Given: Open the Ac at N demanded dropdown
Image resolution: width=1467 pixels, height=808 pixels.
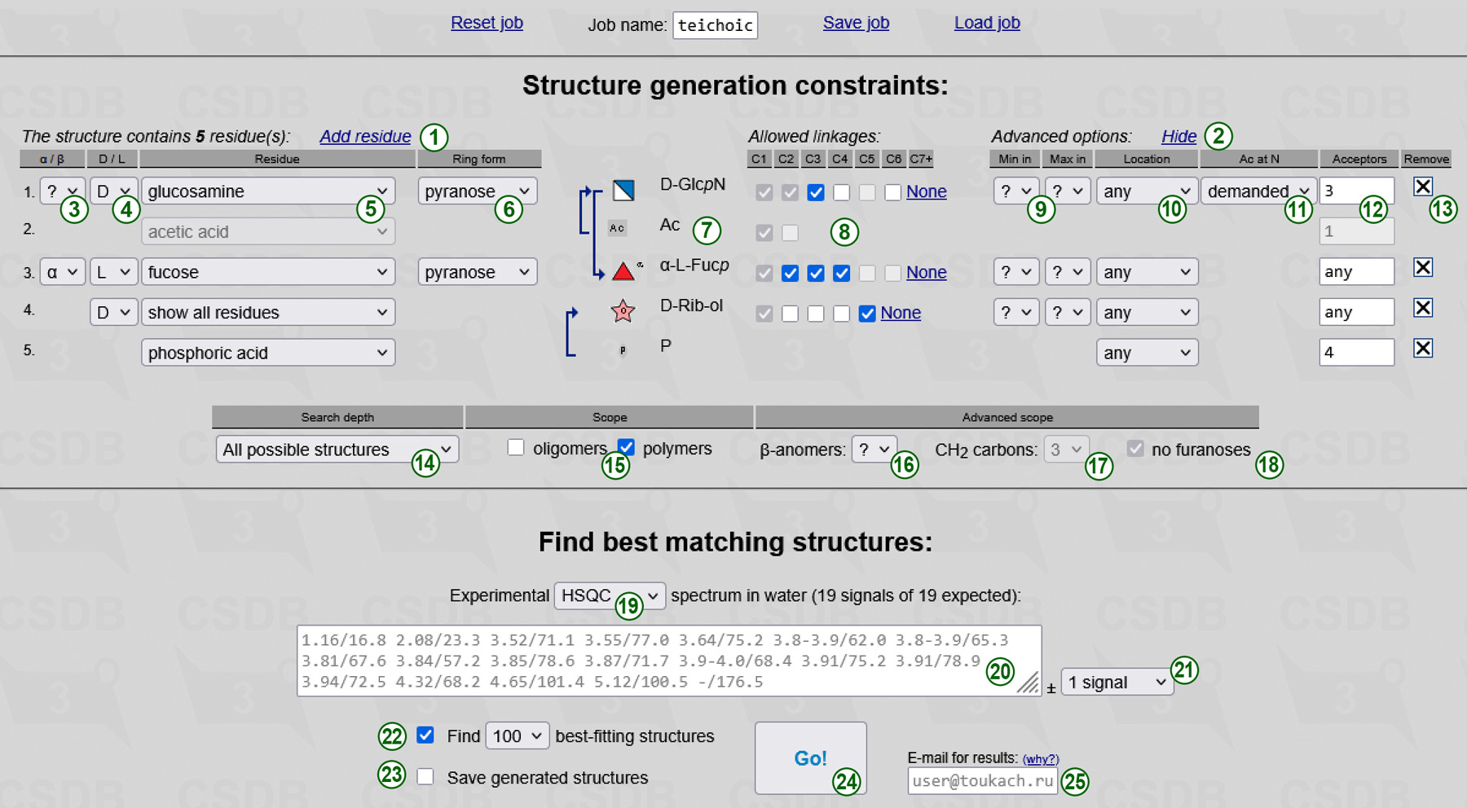Looking at the screenshot, I should coord(1258,191).
